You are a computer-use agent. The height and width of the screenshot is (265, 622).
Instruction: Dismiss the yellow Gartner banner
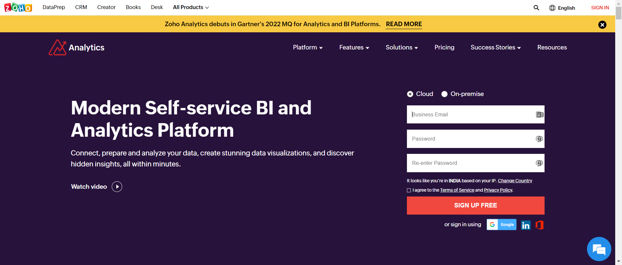pyautogui.click(x=602, y=25)
